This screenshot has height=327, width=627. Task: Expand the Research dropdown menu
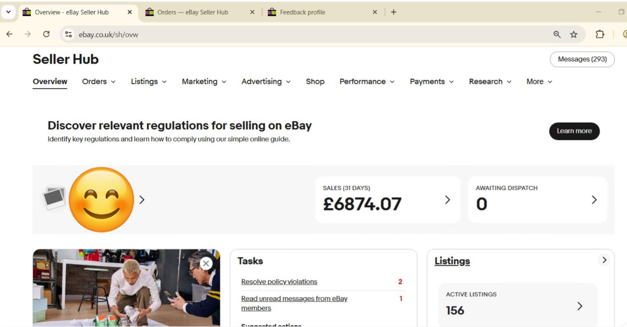tap(490, 82)
